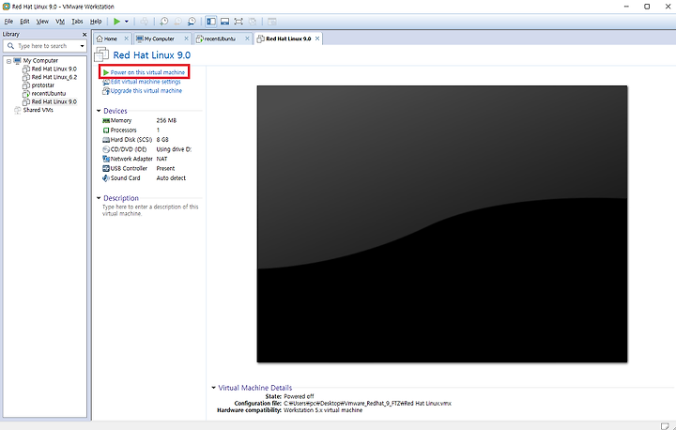Click the Workstation 5.x virtual machine text

(x=323, y=410)
